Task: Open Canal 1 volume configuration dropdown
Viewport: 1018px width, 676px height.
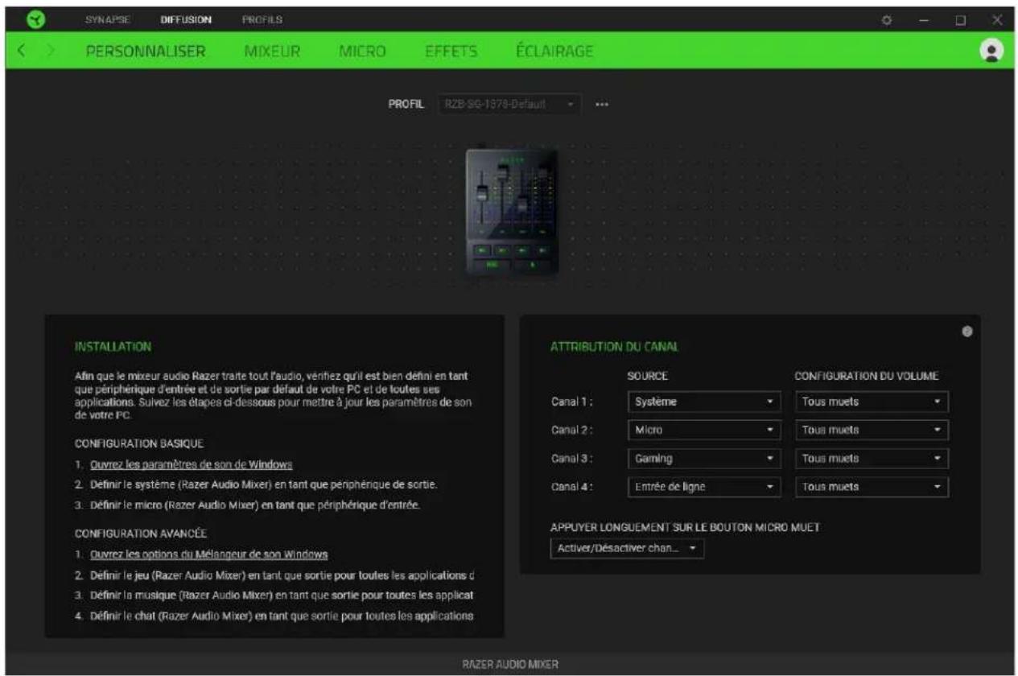Action: click(872, 402)
